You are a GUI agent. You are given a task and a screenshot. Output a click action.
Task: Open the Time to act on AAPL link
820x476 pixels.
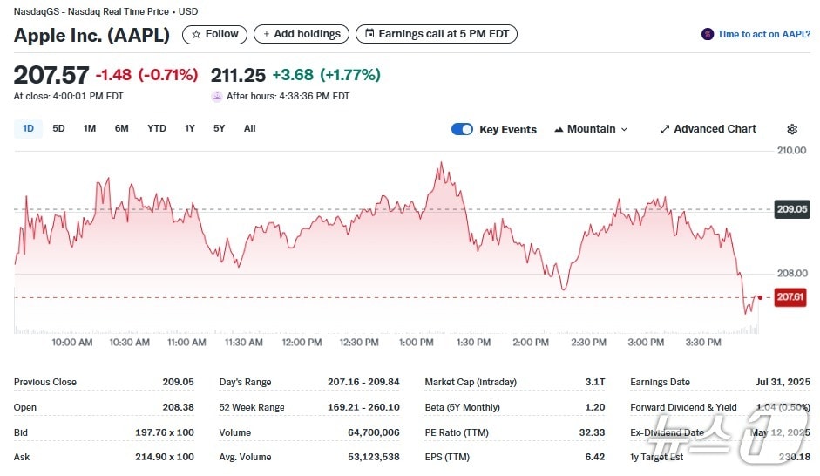coord(762,35)
